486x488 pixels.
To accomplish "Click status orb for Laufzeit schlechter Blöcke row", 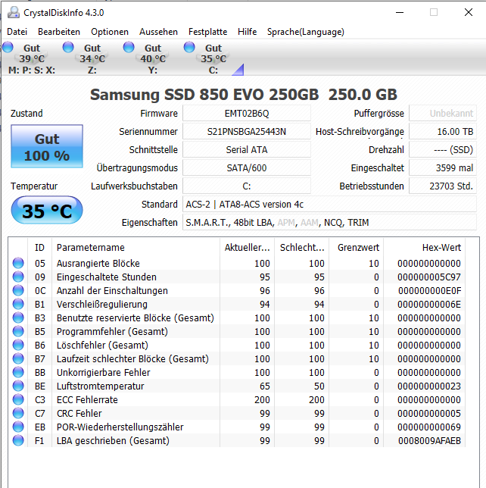I will (18, 359).
